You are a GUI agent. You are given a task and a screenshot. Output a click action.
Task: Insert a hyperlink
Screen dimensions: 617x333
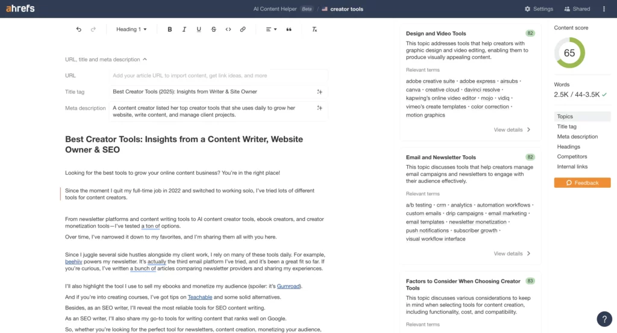(243, 29)
